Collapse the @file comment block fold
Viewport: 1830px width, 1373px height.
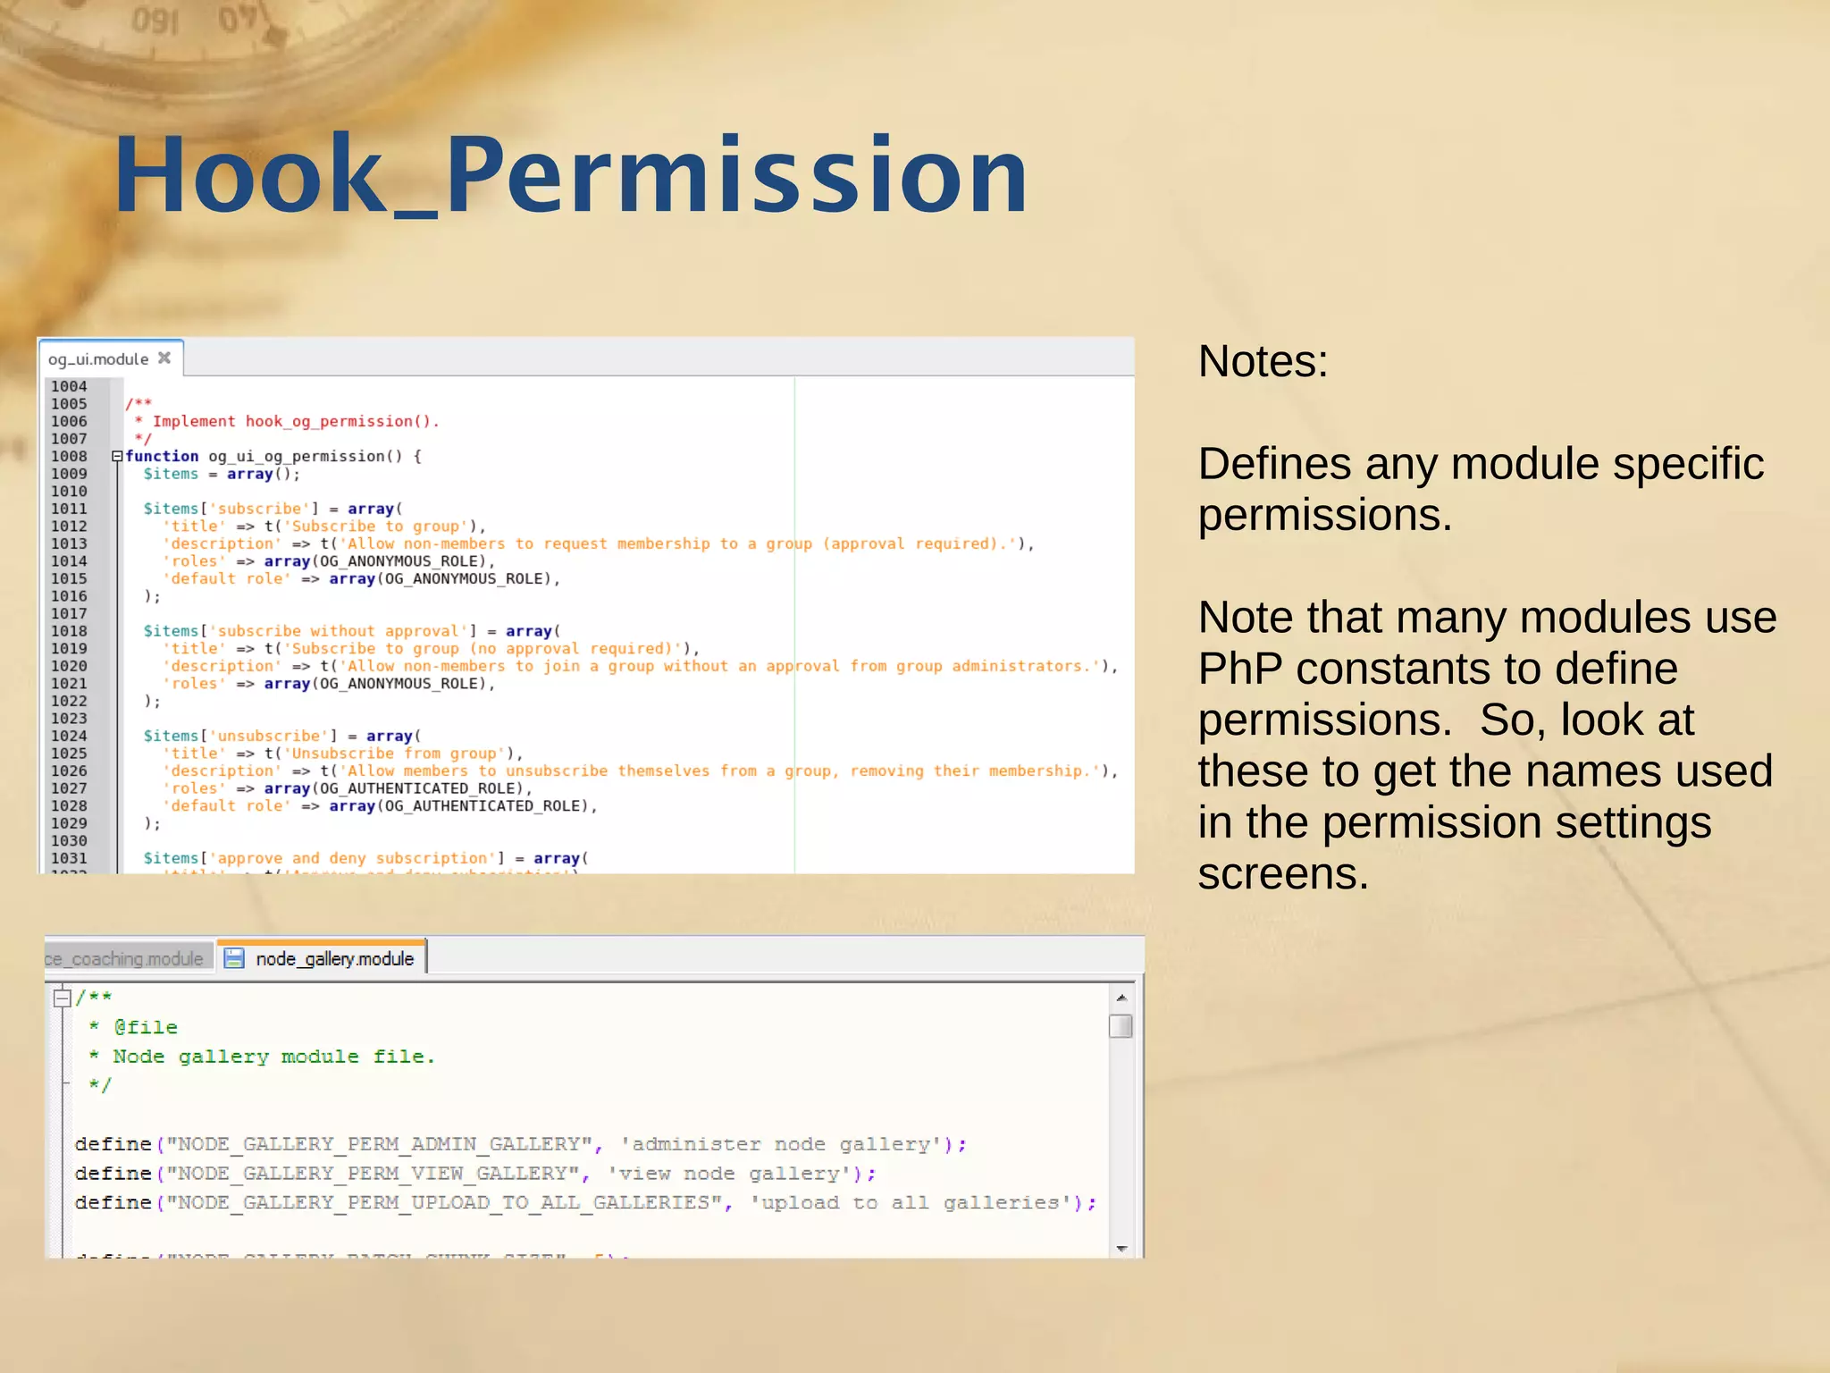[62, 998]
